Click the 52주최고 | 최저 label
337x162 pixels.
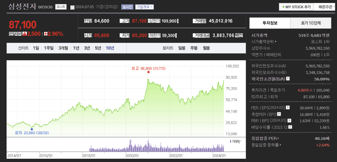tap(265, 97)
